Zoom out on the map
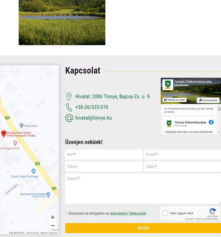 pos(53,226)
